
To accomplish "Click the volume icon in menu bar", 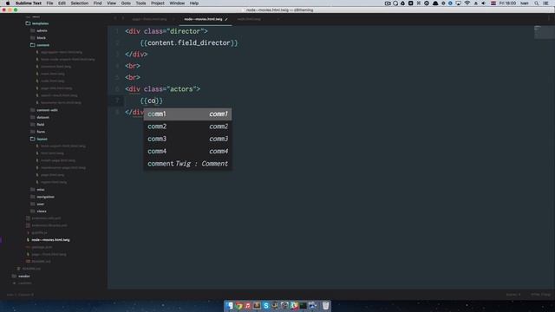I will pos(484,3).
